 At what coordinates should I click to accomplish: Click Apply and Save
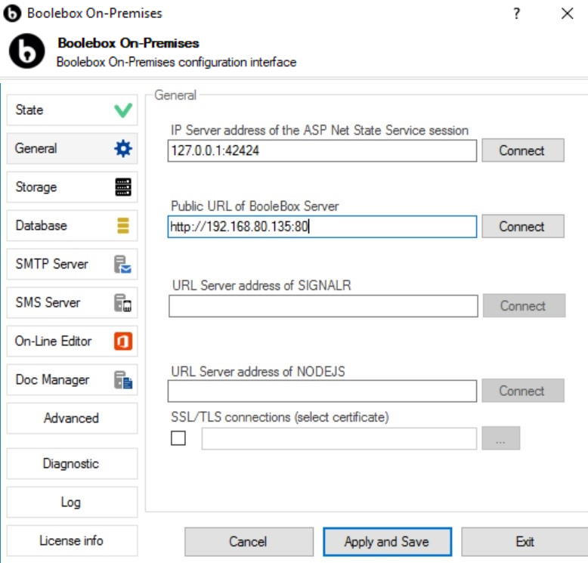(x=387, y=542)
